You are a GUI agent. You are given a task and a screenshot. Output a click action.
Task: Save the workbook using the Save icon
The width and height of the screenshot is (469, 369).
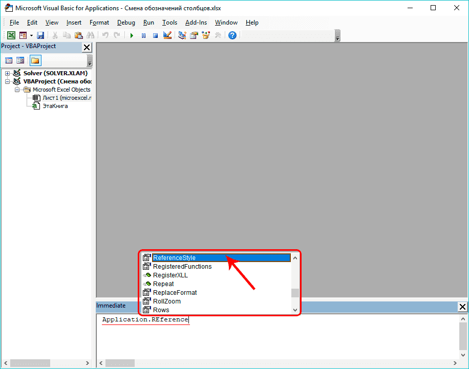(40, 35)
